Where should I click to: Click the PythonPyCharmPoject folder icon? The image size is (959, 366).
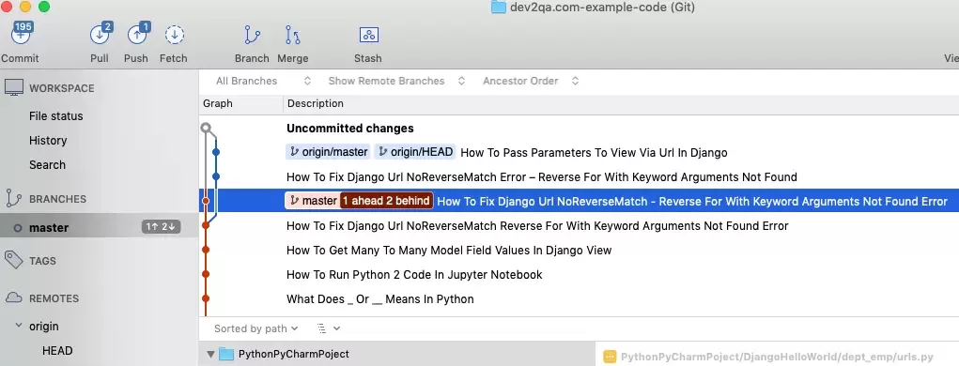click(226, 354)
